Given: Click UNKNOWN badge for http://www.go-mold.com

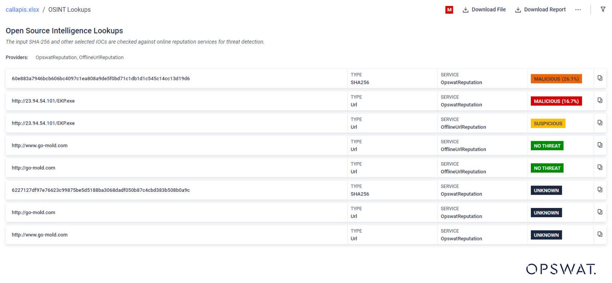Looking at the screenshot, I should pos(546,235).
